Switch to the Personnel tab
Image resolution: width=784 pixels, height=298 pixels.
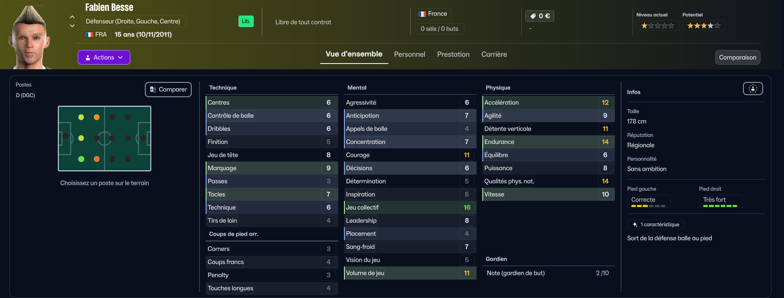click(x=409, y=55)
